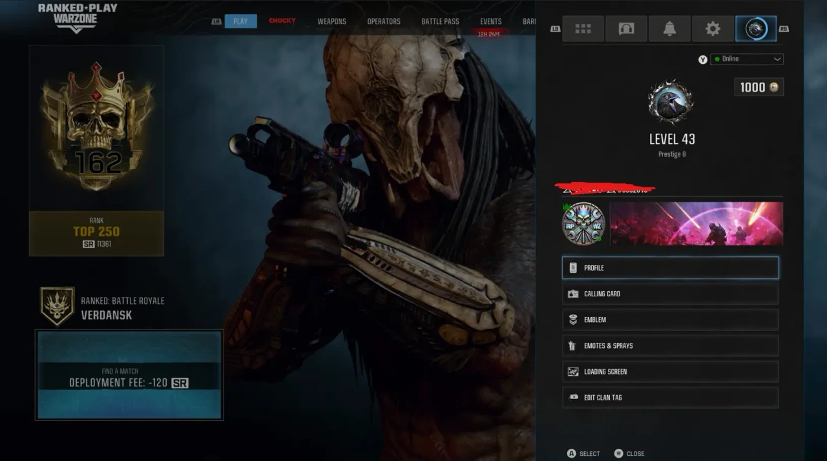Click the menu button Close icon
The width and height of the screenshot is (827, 461).
coord(618,453)
